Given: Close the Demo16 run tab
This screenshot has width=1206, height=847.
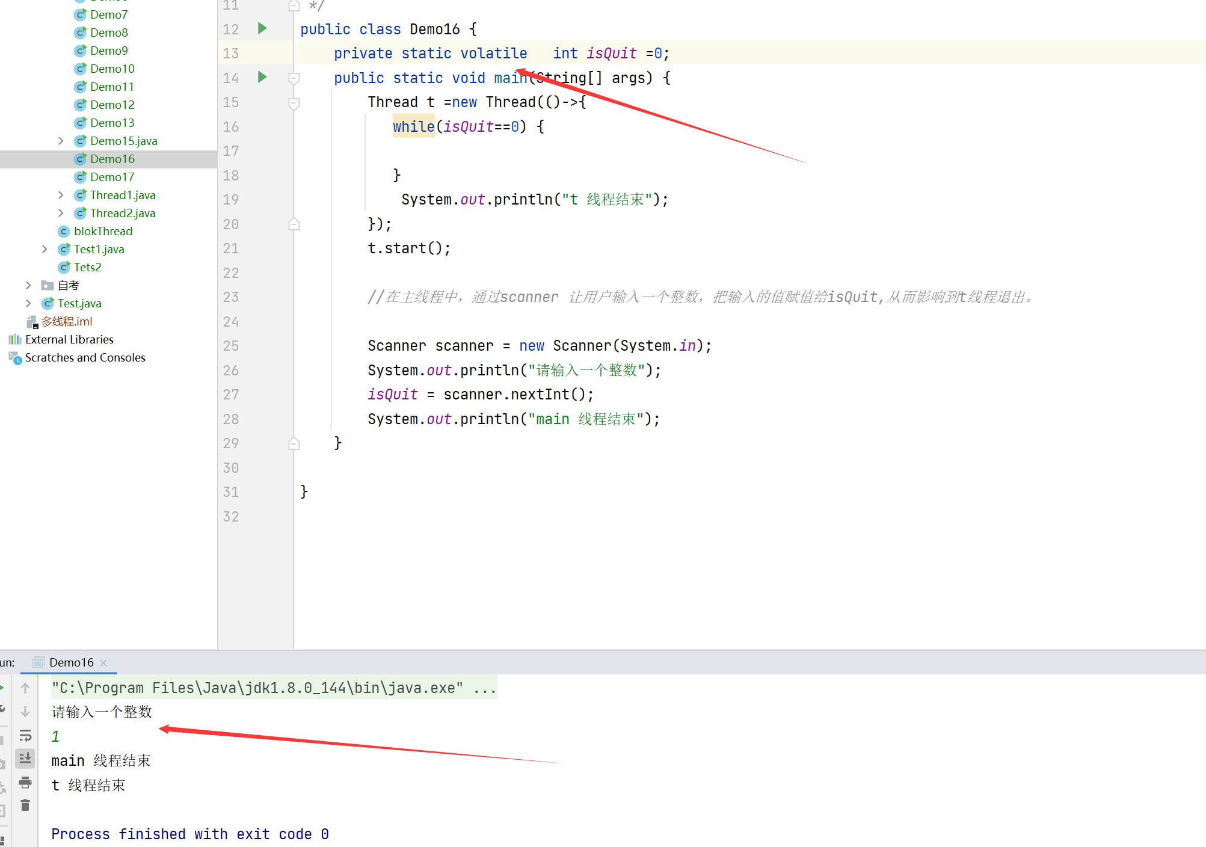Looking at the screenshot, I should point(103,662).
